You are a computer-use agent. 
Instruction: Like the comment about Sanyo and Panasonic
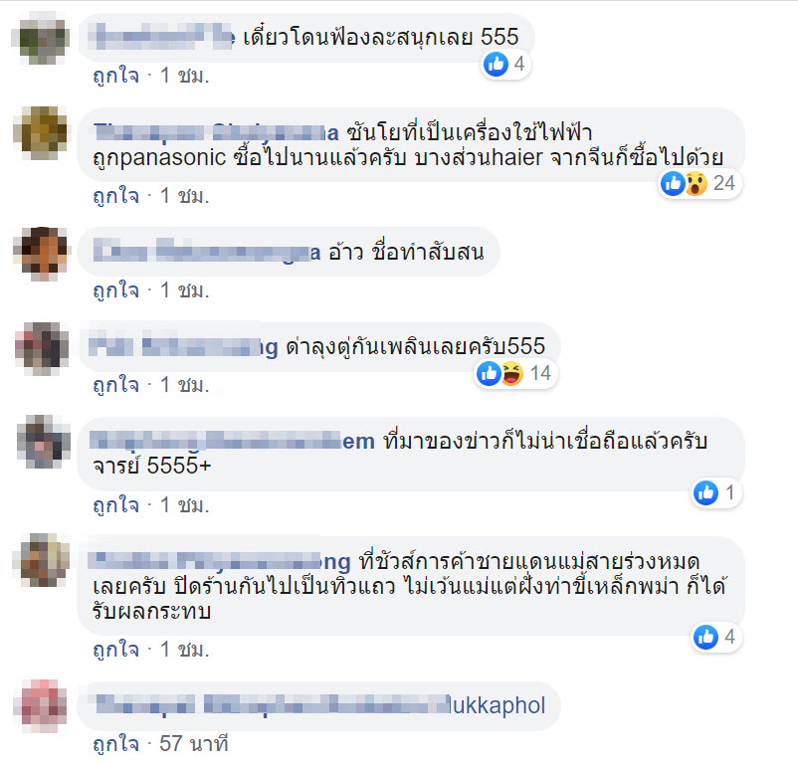[116, 196]
